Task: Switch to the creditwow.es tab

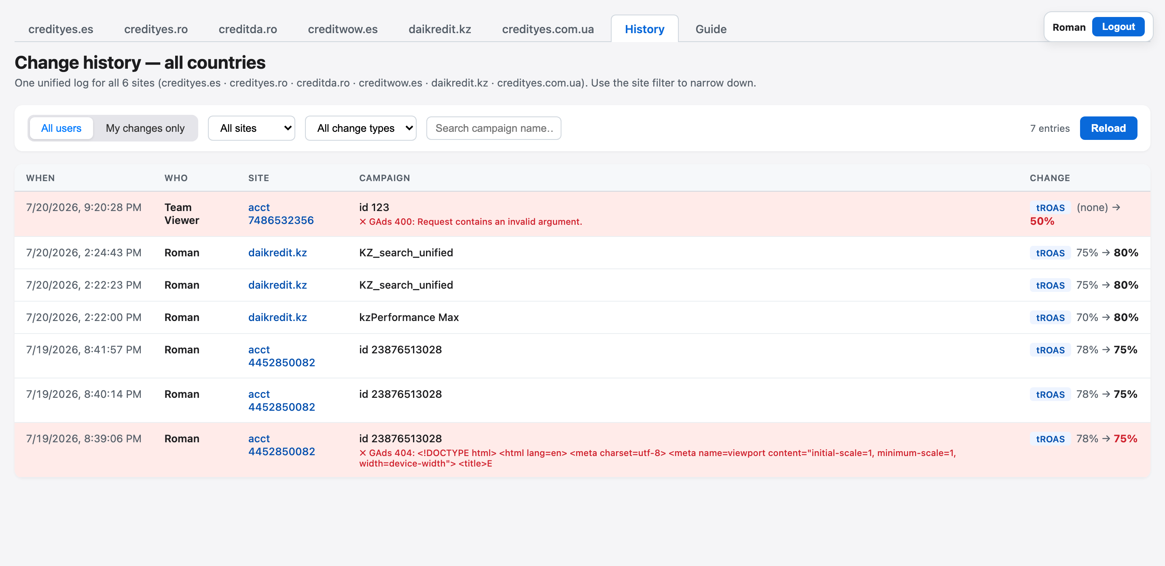Action: tap(343, 29)
